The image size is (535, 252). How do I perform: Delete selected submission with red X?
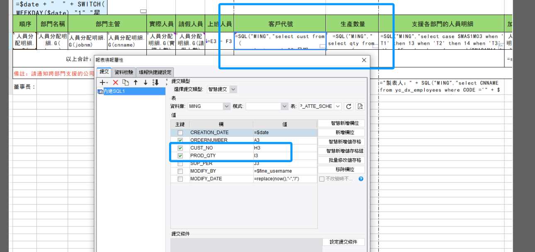tap(116, 82)
